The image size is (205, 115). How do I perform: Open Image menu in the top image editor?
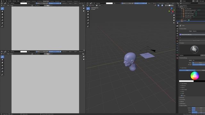point(12,5)
